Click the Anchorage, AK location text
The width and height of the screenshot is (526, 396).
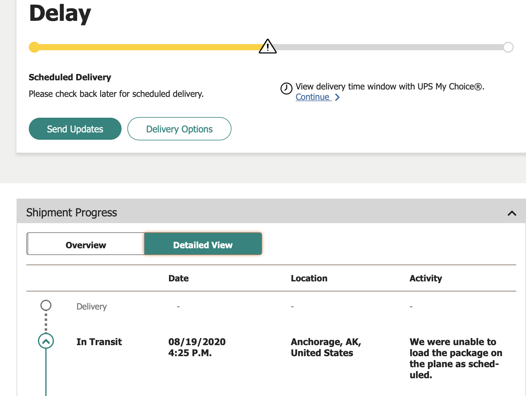click(x=326, y=347)
